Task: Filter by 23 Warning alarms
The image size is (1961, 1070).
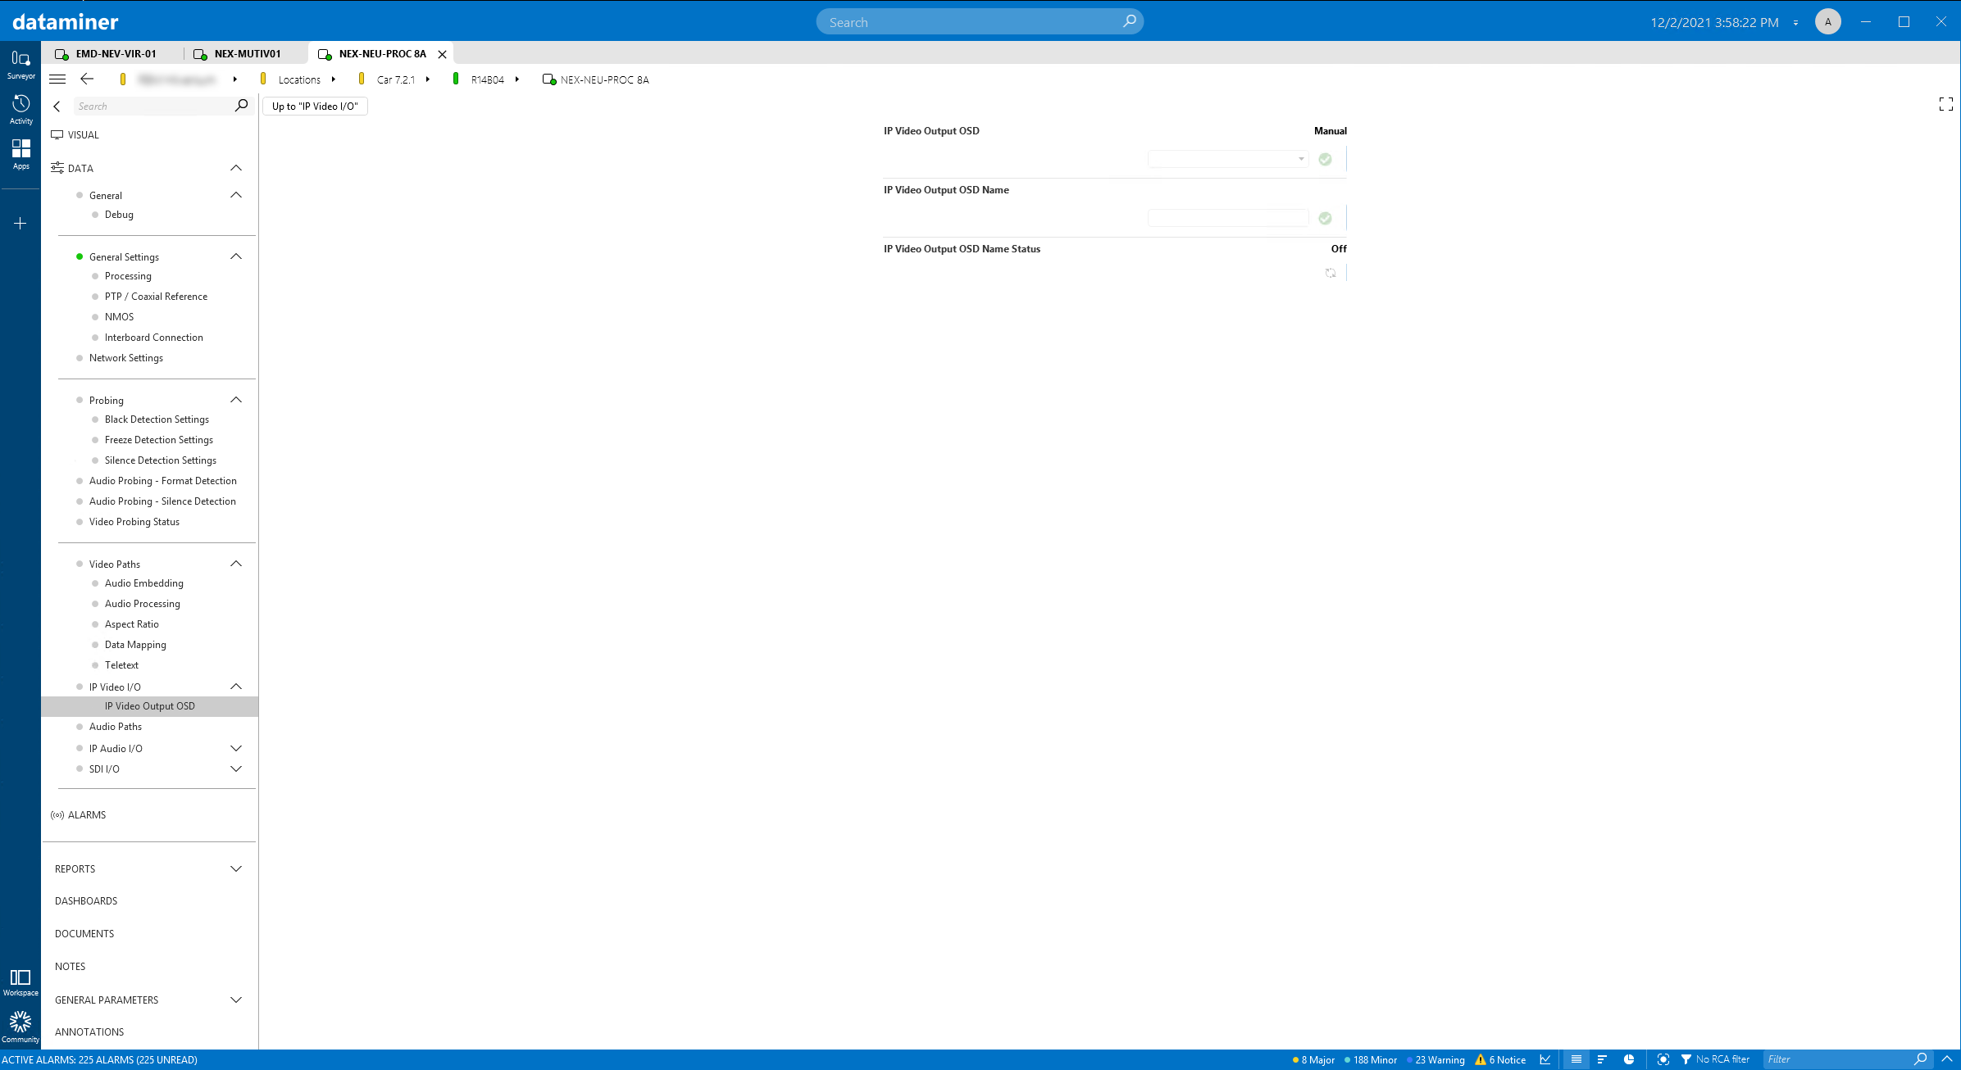Action: (1435, 1059)
